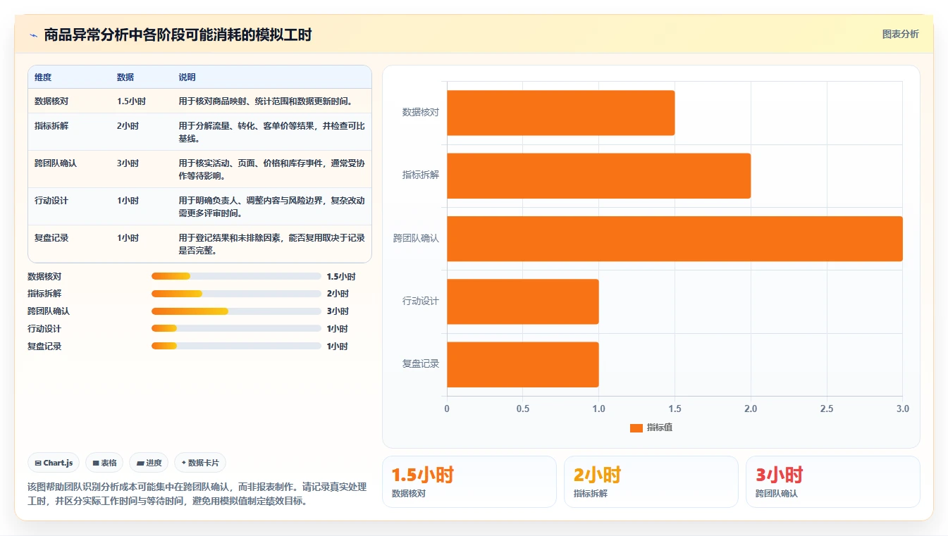Viewport: 948px width, 536px height.
Task: Click description starting 用于分解流量
Action: click(x=271, y=132)
